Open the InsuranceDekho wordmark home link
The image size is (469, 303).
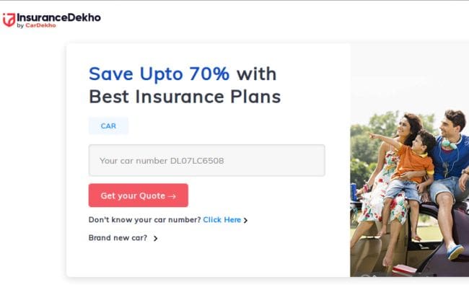(58, 17)
